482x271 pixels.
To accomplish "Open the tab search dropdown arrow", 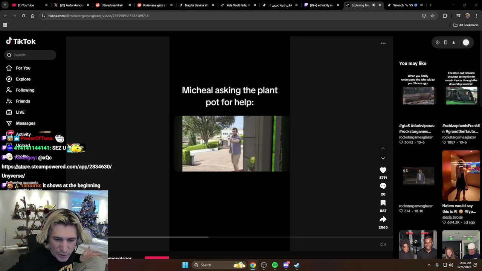I will [5, 5].
